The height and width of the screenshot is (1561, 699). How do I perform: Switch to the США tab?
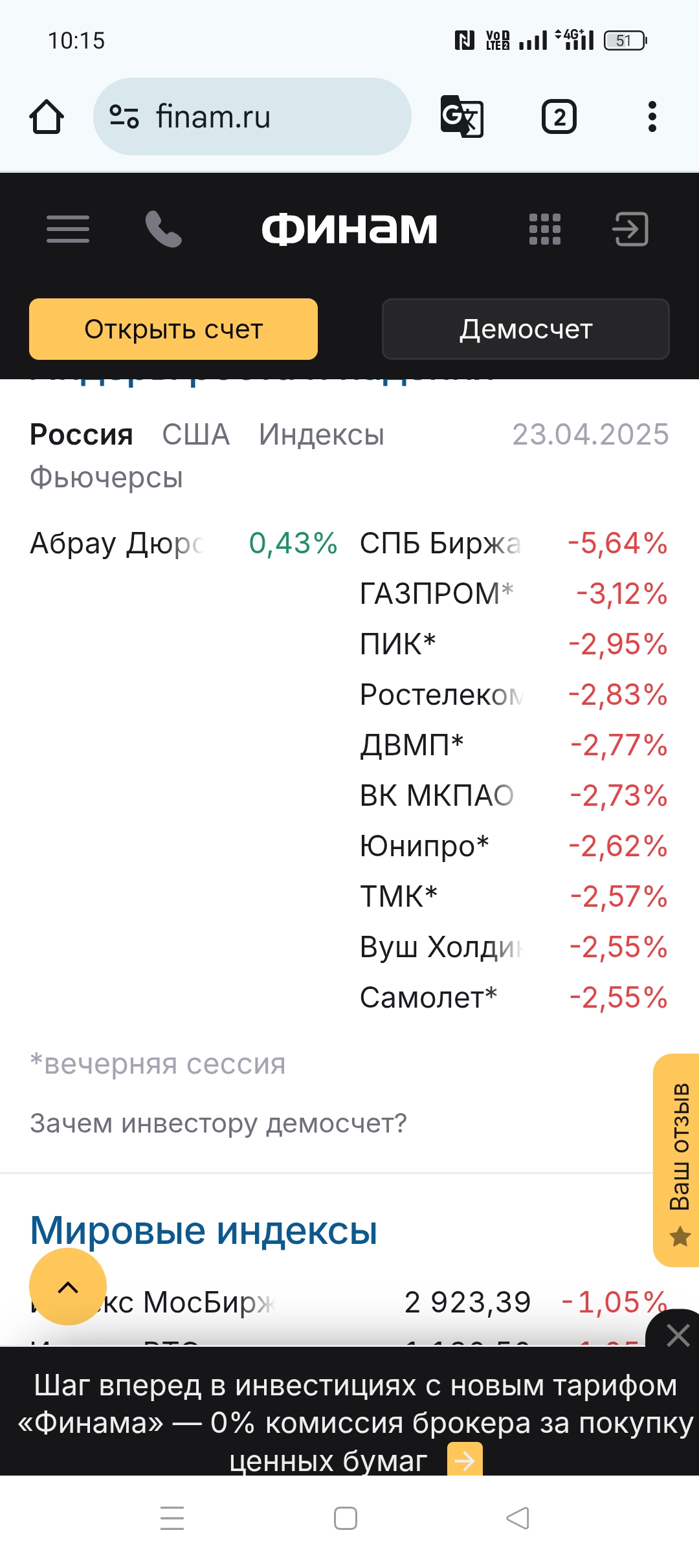pyautogui.click(x=195, y=435)
